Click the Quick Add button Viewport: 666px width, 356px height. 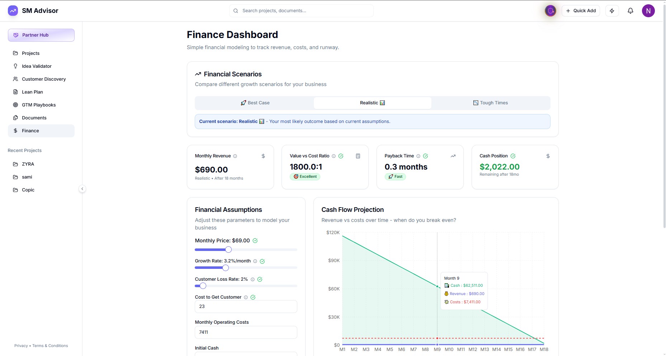581,11
